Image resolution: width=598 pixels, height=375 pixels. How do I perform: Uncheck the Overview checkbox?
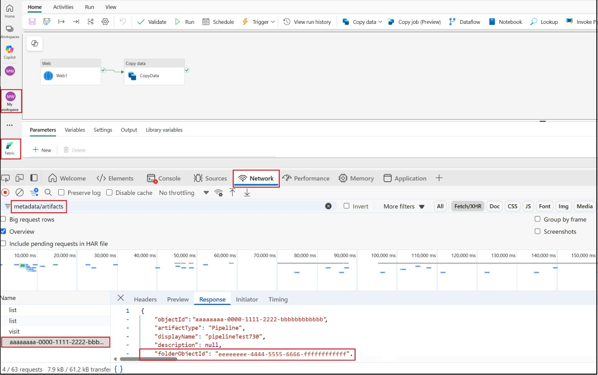tap(3, 231)
